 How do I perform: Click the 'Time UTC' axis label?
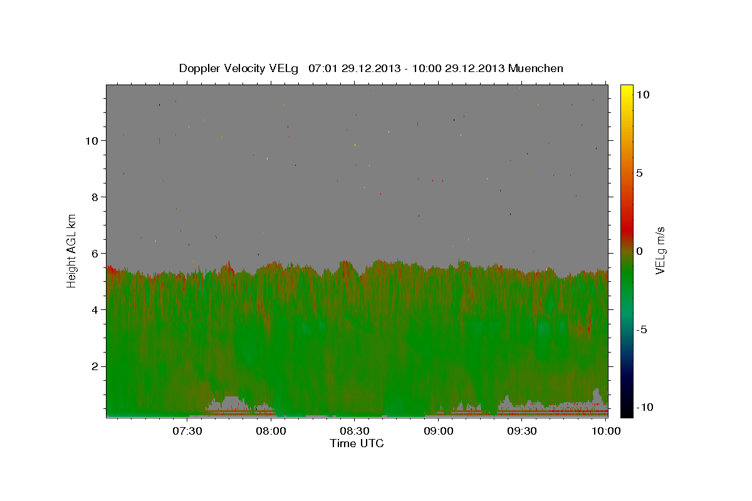(x=357, y=443)
